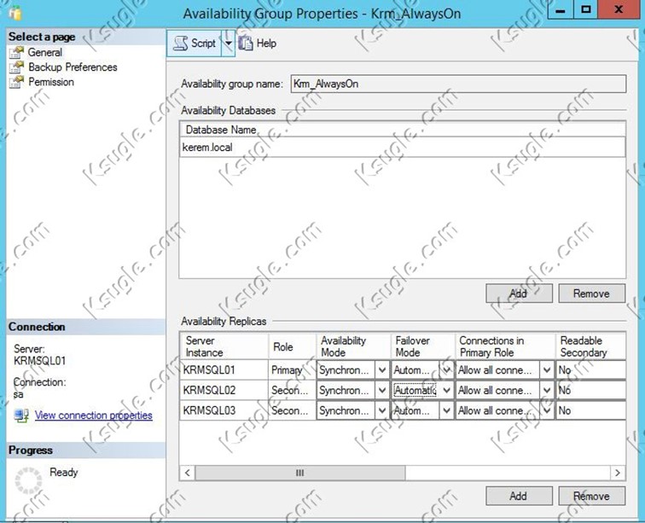The width and height of the screenshot is (645, 523).
Task: Click the Availability group name field
Action: [x=458, y=84]
